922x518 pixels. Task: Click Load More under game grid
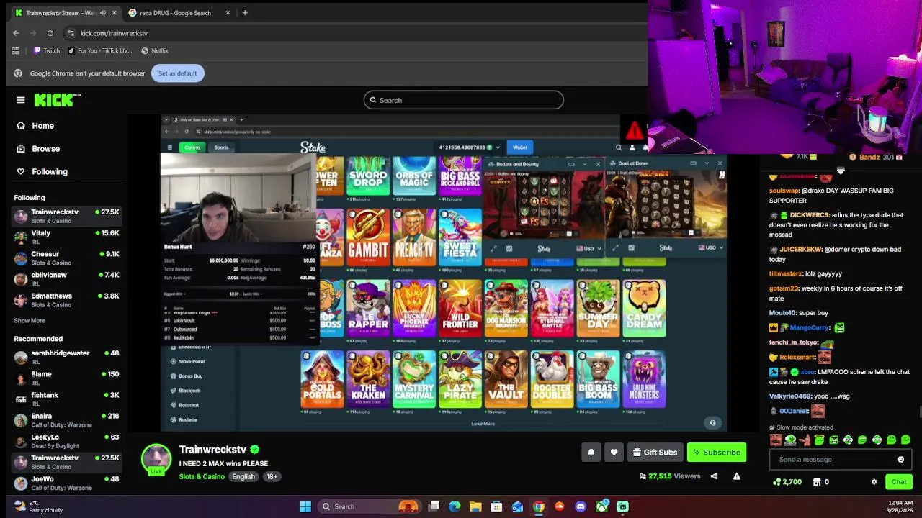[x=483, y=424]
